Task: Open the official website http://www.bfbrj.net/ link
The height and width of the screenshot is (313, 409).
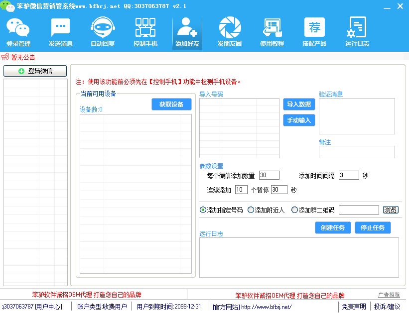Action: point(267,307)
